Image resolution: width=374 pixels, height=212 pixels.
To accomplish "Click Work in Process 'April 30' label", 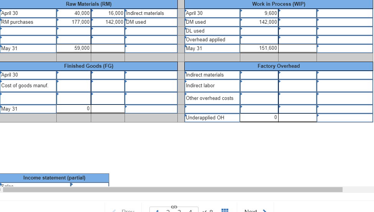I will tap(194, 13).
